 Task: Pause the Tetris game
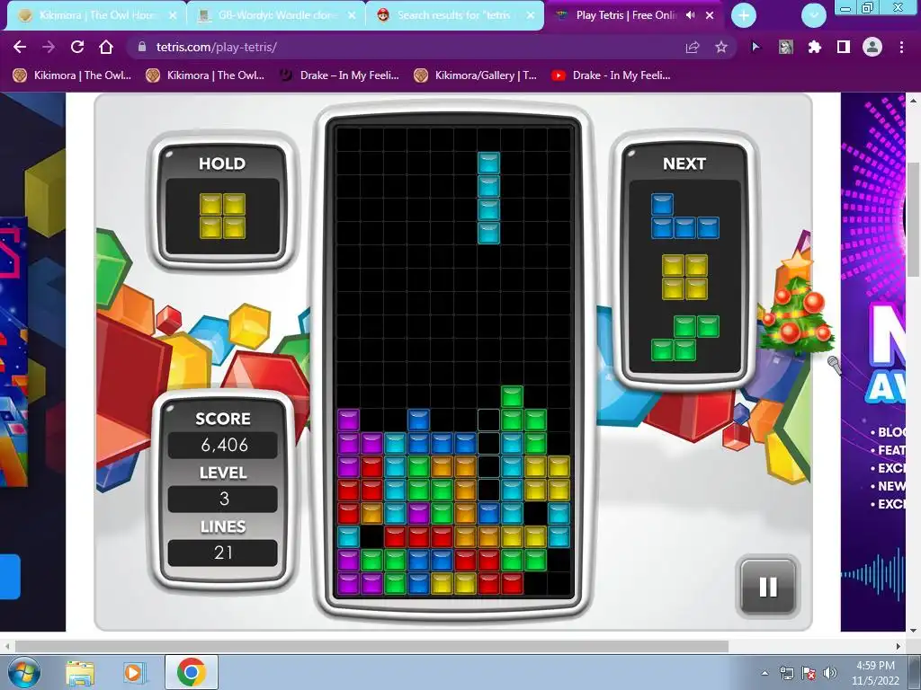point(767,587)
